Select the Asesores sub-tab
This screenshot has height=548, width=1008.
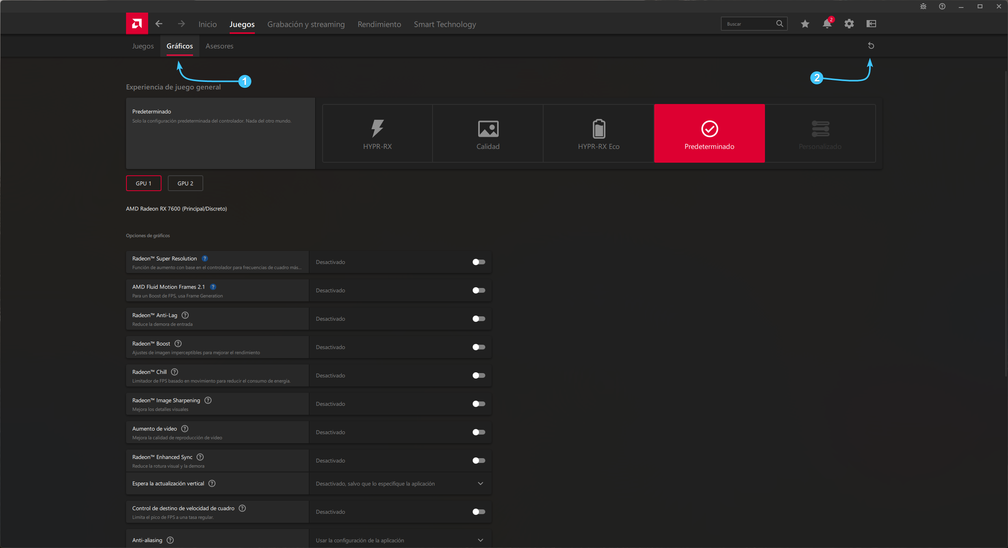[x=219, y=46]
